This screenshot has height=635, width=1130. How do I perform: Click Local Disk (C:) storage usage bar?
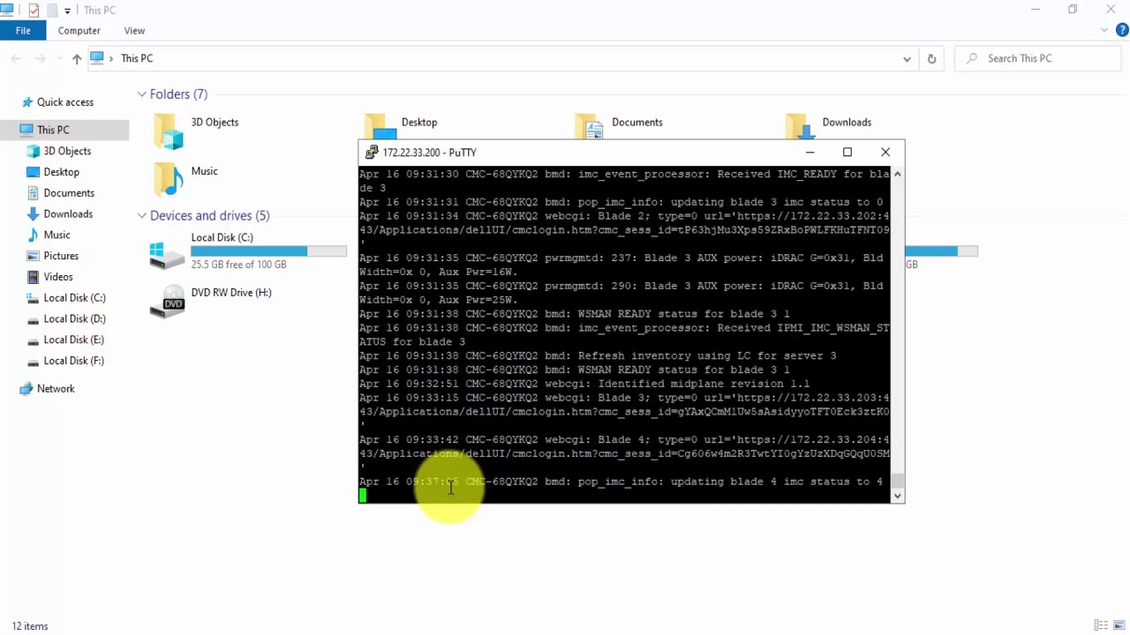pos(269,251)
